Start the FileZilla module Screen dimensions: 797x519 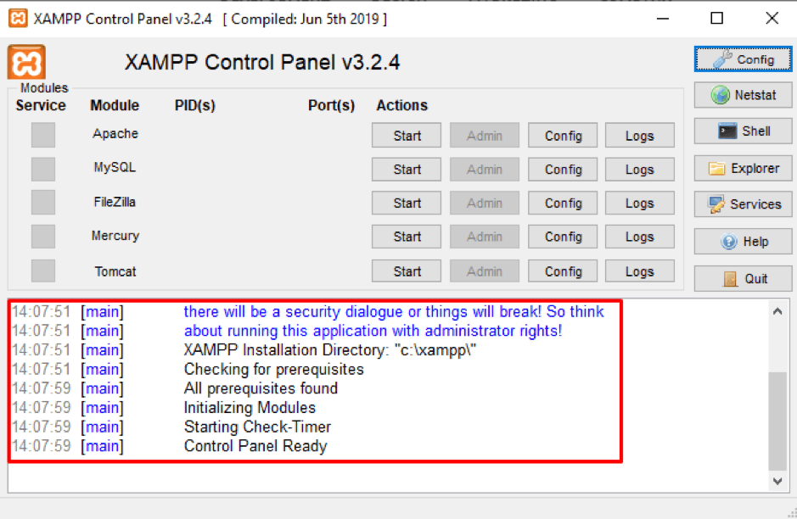coord(406,203)
